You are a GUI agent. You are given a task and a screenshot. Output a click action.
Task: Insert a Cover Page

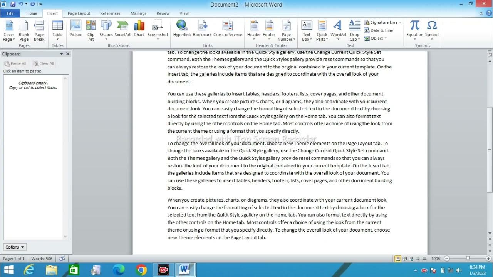click(9, 31)
